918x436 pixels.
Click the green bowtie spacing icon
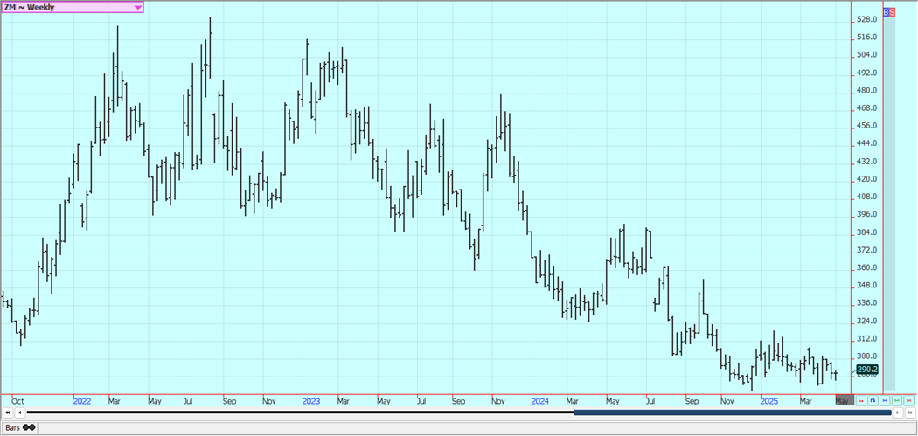897,401
